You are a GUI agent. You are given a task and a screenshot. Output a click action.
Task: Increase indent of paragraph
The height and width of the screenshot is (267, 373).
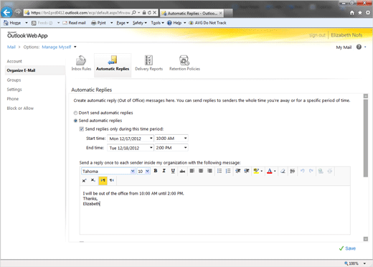(247, 171)
